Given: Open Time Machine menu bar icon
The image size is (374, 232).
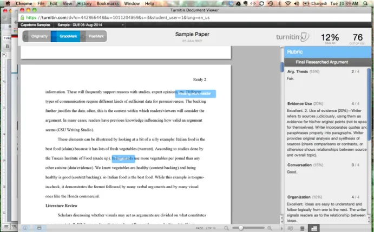Looking at the screenshot, I should coord(271,3).
